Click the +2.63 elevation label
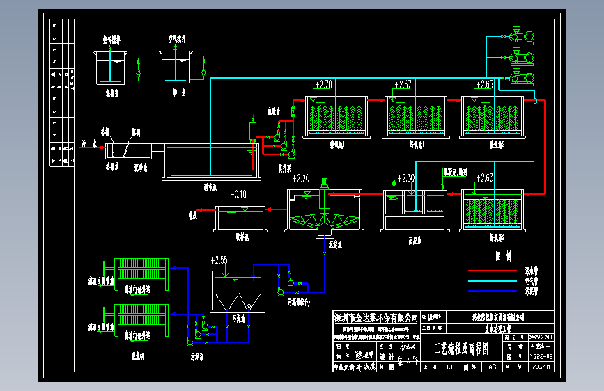 tap(485, 178)
